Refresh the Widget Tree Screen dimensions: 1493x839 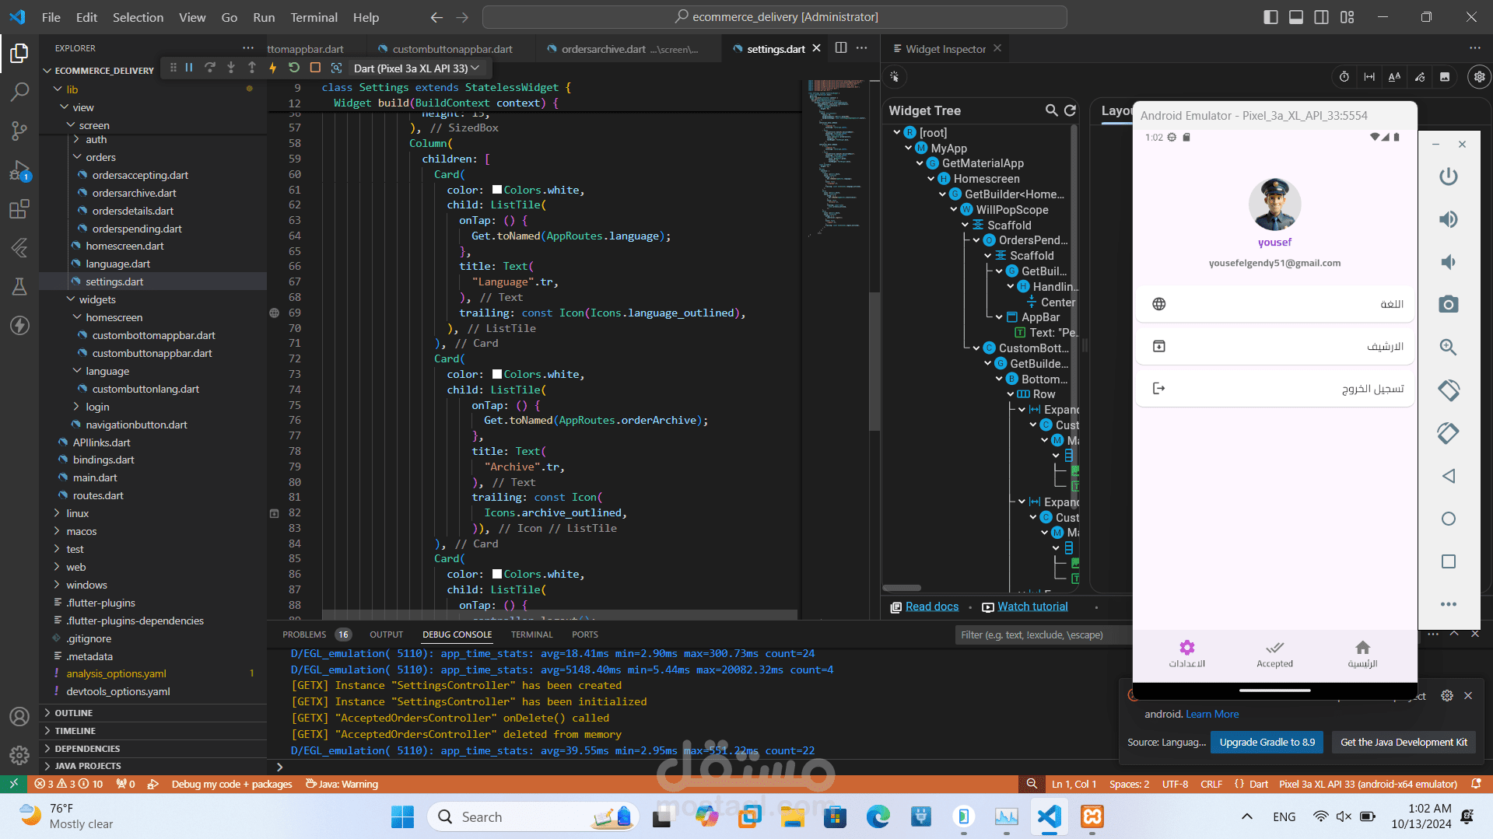pos(1071,110)
